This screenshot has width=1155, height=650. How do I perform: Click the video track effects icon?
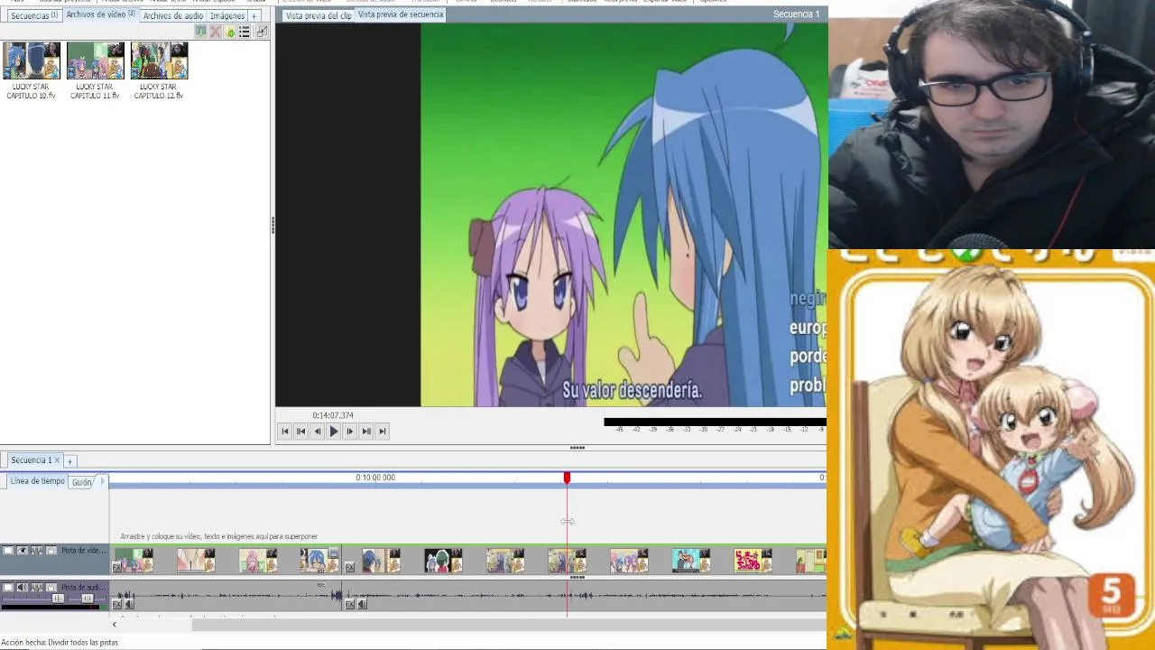[x=37, y=551]
